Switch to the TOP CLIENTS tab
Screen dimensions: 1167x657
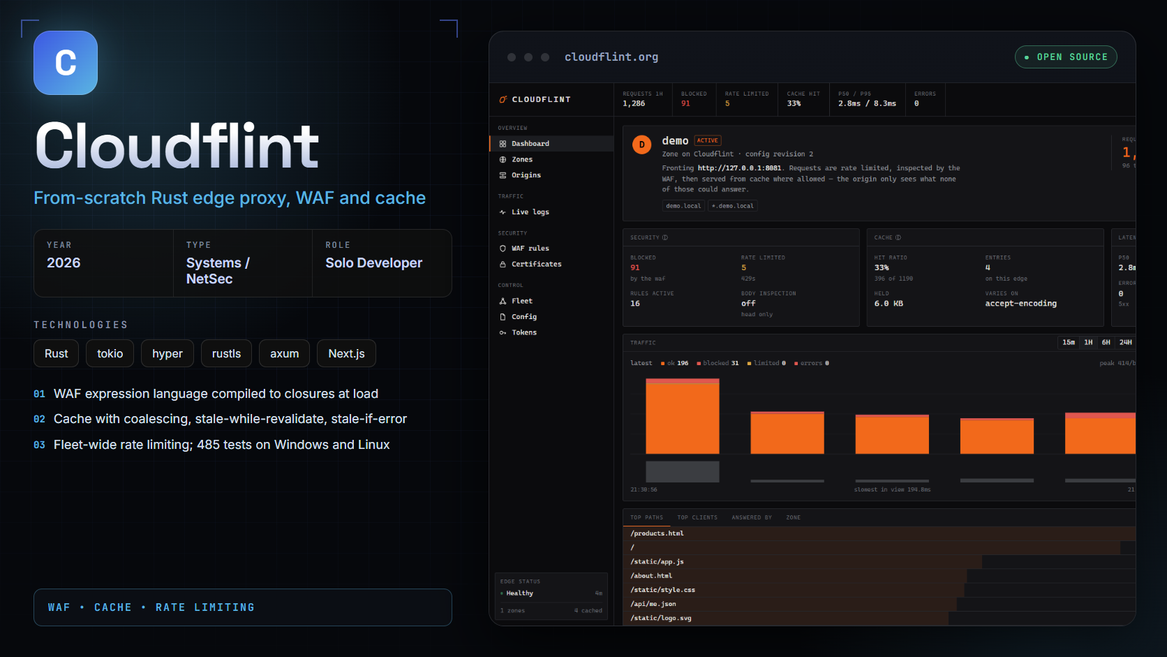tap(697, 517)
